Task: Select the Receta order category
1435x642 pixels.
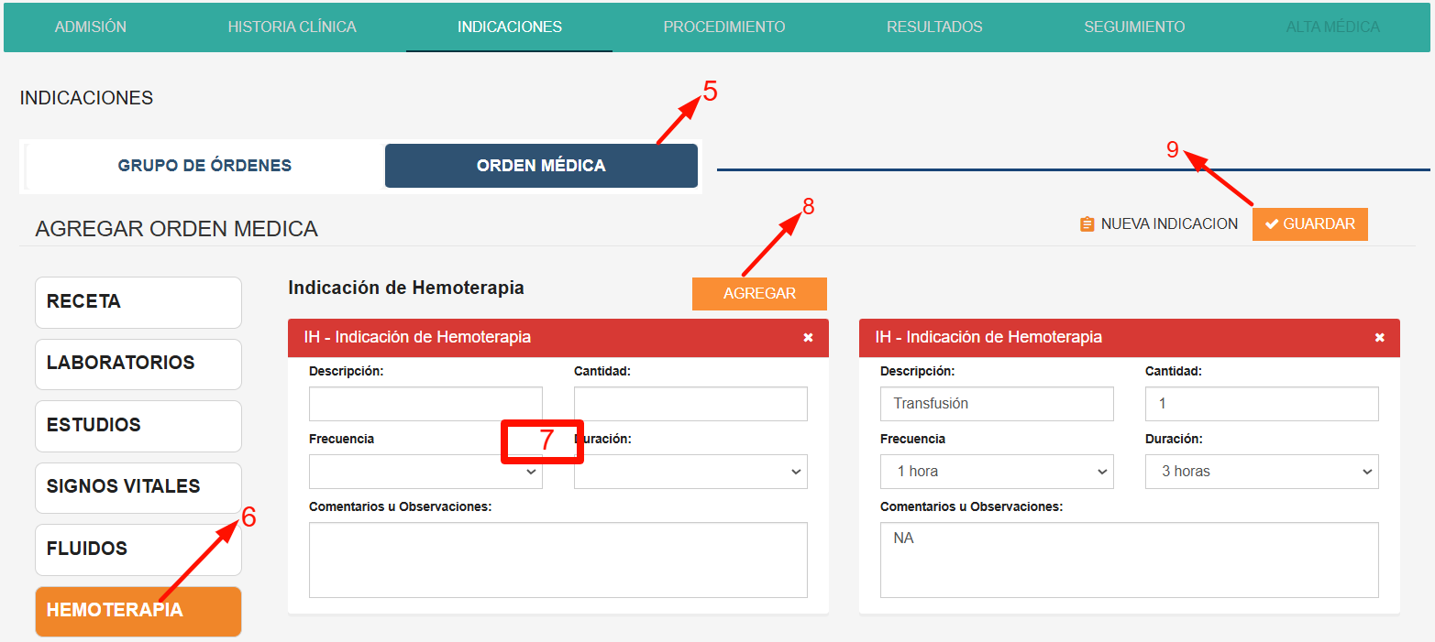Action: [138, 302]
